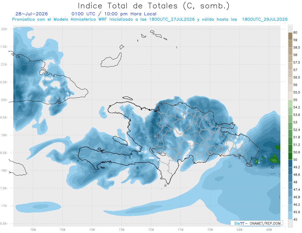Select the dark blue colorbar segment between 49.2 and 50
The width and height of the screenshot is (302, 233).
tap(290, 163)
